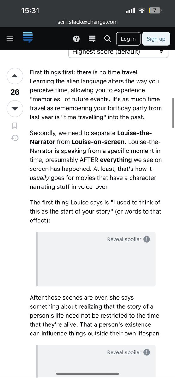The height and width of the screenshot is (378, 175).
Task: Show the answer's activity history icon
Action: pos(15,138)
